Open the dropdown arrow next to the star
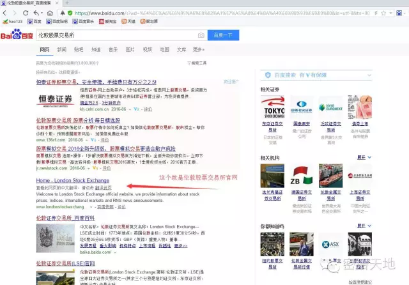 coord(390,13)
